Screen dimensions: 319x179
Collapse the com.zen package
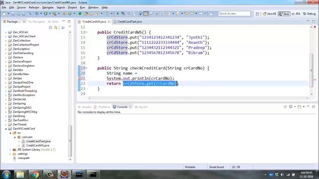tap(14, 137)
